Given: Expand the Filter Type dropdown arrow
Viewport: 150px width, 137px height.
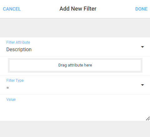Looking at the screenshot, I should [142, 85].
